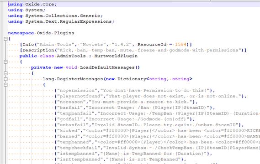The width and height of the screenshot is (260, 164).
Task: Click the LoadDefaultMessages method name
Action: 107,67
